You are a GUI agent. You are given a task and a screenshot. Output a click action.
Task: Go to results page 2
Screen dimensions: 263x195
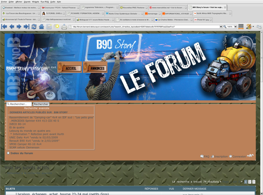[250, 182]
